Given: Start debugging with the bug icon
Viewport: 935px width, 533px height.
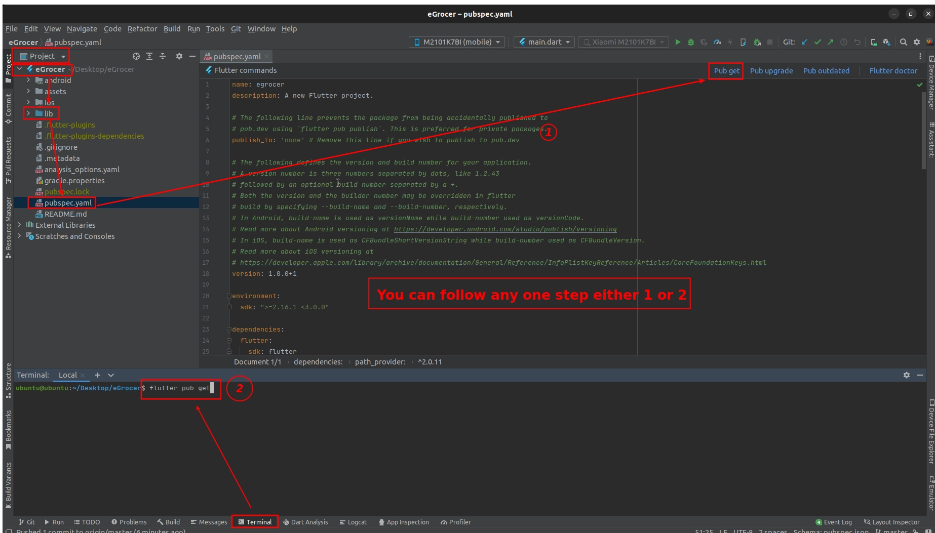Looking at the screenshot, I should 690,42.
